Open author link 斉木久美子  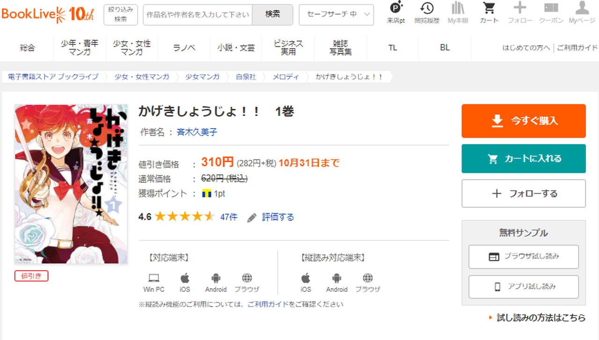coord(197,132)
